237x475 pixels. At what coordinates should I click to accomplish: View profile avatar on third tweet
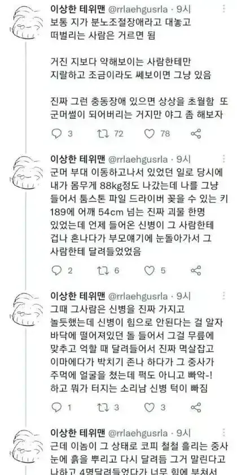coord(27,308)
